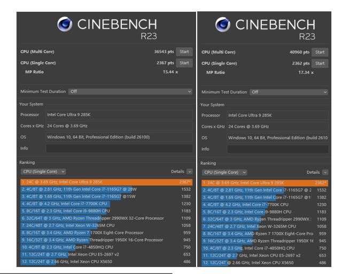Select MP Ratio value 17.34 x
The width and height of the screenshot is (342, 274).
[x=306, y=73]
